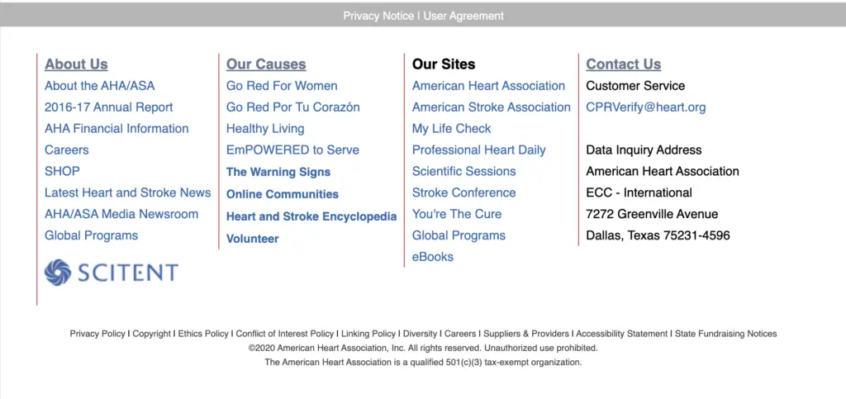
Task: Click the Contact Us heading
Action: (624, 64)
